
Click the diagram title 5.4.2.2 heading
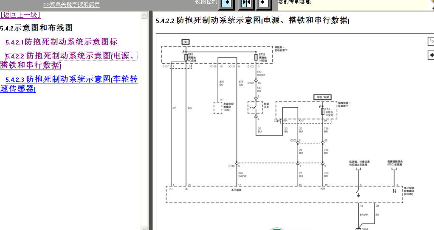click(252, 20)
